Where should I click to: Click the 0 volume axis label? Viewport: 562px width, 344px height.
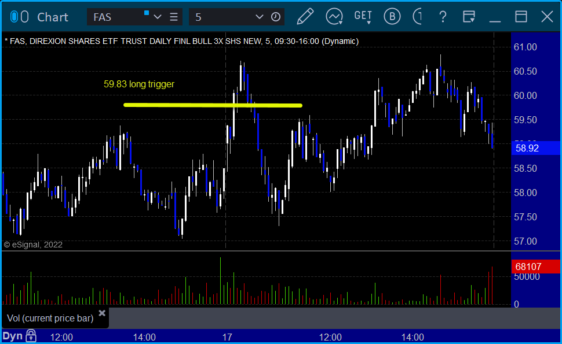pyautogui.click(x=516, y=304)
